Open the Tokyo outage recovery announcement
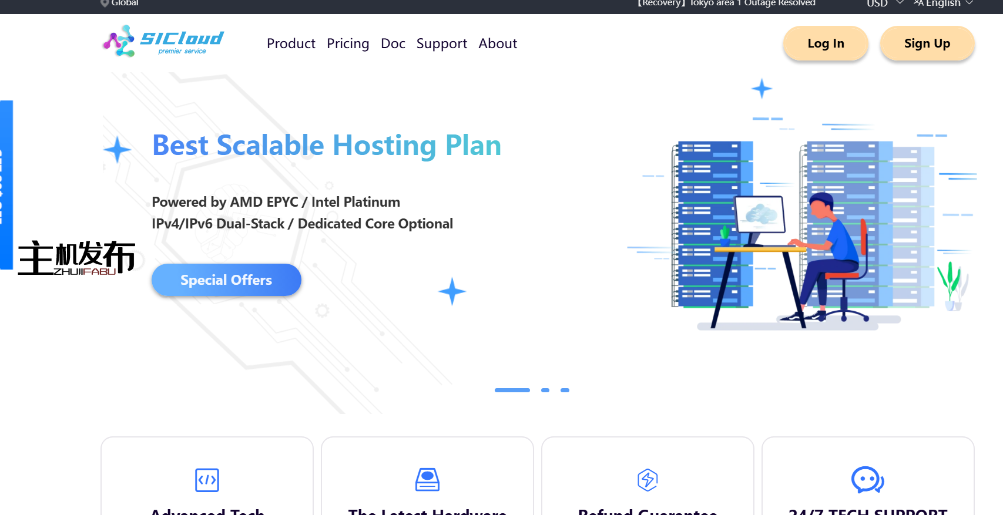The width and height of the screenshot is (1003, 515). [x=726, y=4]
